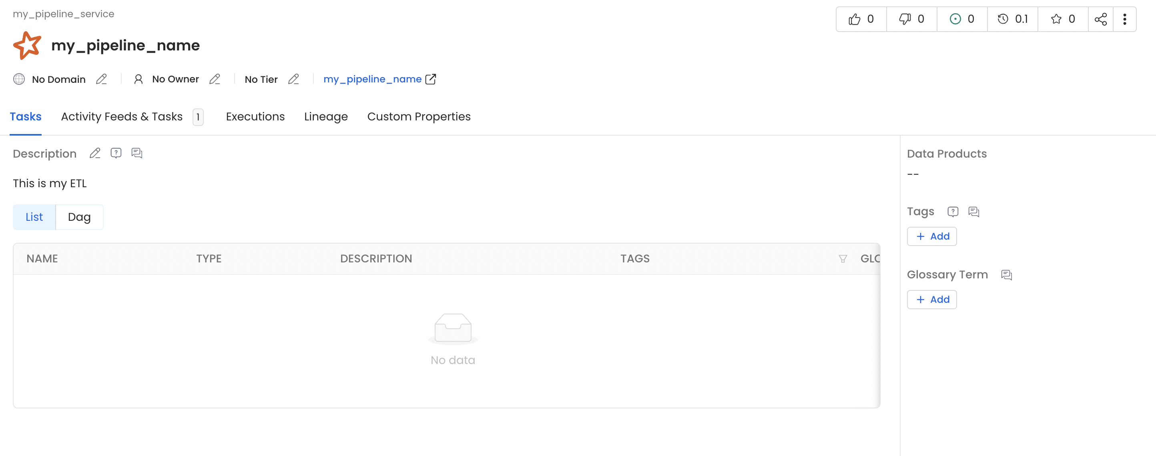Screen dimensions: 1156x456
Task: Keep tasks in List view
Action: tap(34, 216)
